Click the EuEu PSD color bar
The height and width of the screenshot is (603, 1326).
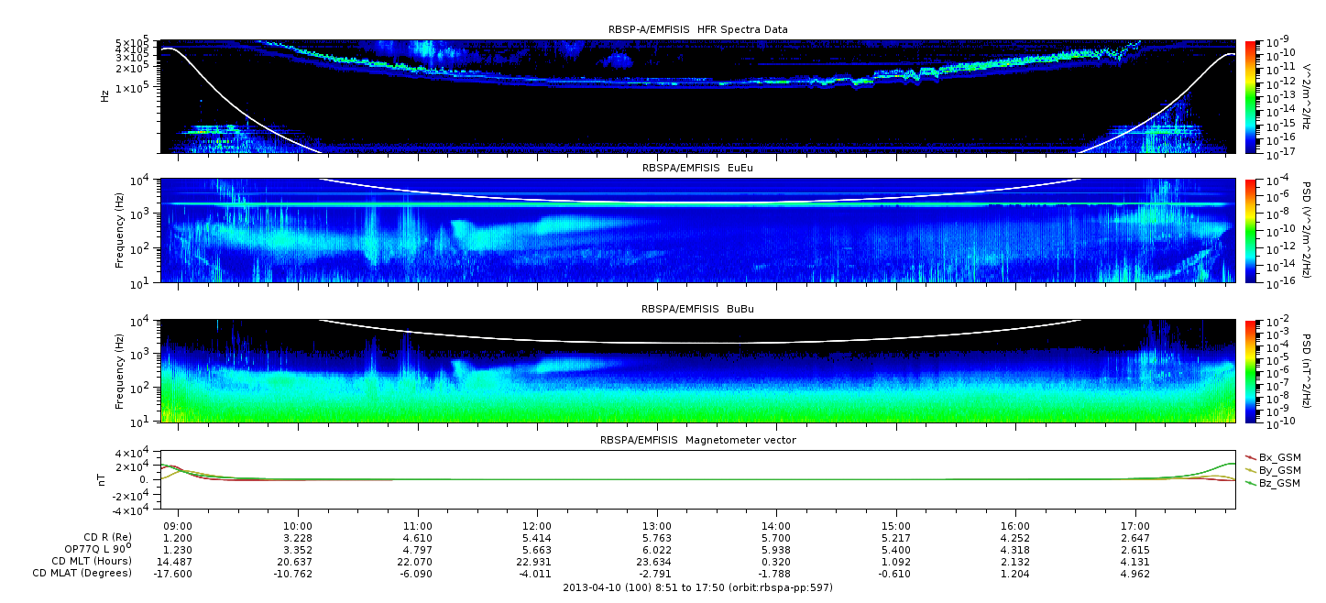[1251, 230]
